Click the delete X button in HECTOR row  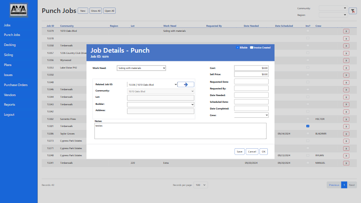[346, 119]
